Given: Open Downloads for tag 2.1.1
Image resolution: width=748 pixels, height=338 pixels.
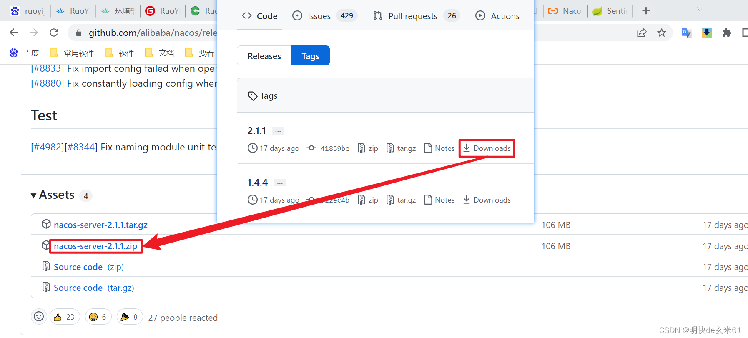Looking at the screenshot, I should 487,148.
